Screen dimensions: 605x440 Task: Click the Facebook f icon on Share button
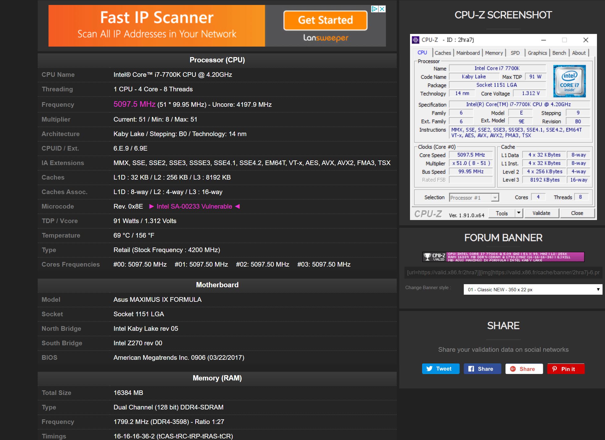[471, 369]
